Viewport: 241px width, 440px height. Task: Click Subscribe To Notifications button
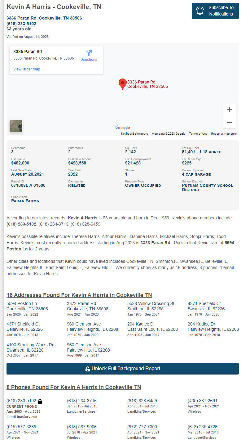(x=215, y=11)
